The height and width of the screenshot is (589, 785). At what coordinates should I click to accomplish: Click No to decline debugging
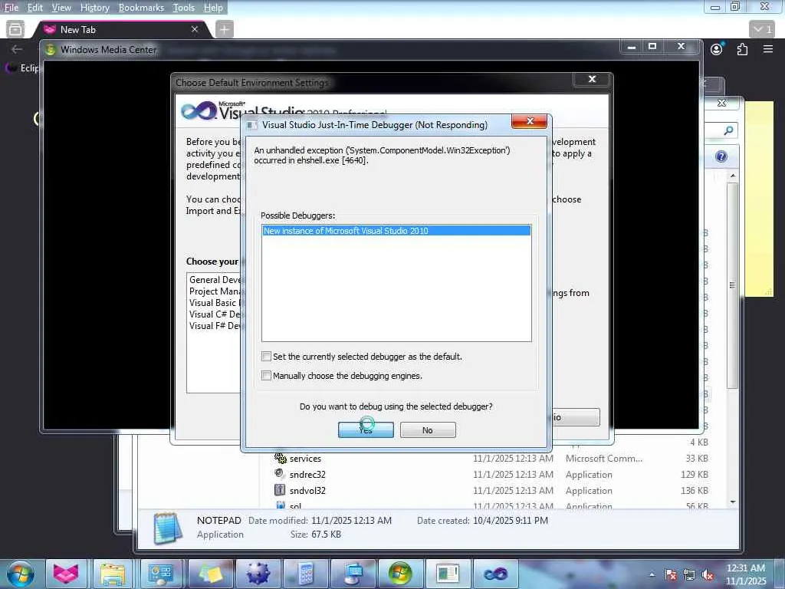(428, 429)
